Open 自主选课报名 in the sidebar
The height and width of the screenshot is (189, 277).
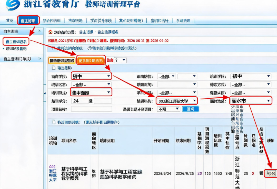point(16,42)
